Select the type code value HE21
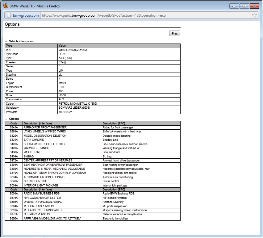This screenshot has width=263, height=238. tap(62, 54)
